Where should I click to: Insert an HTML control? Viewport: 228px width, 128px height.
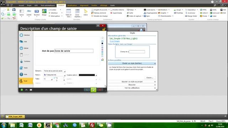coord(203,10)
